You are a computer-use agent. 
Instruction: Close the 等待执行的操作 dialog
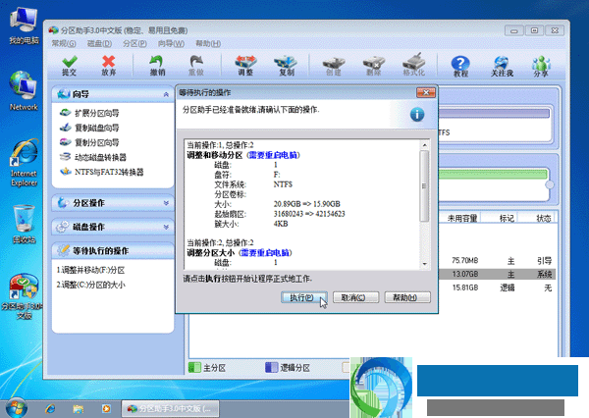coord(426,92)
